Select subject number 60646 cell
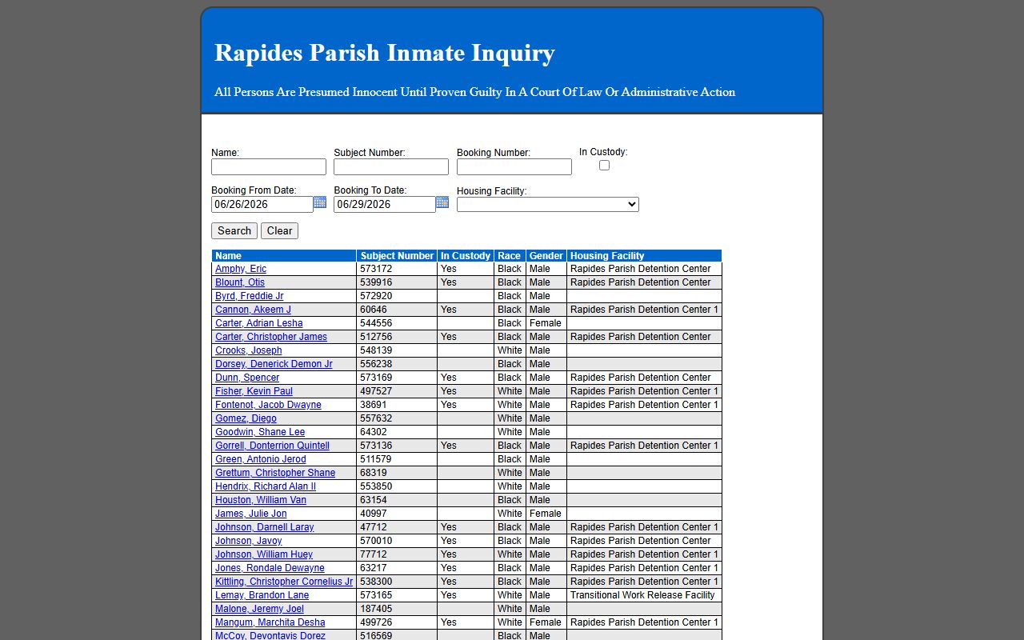The image size is (1024, 640). [397, 310]
